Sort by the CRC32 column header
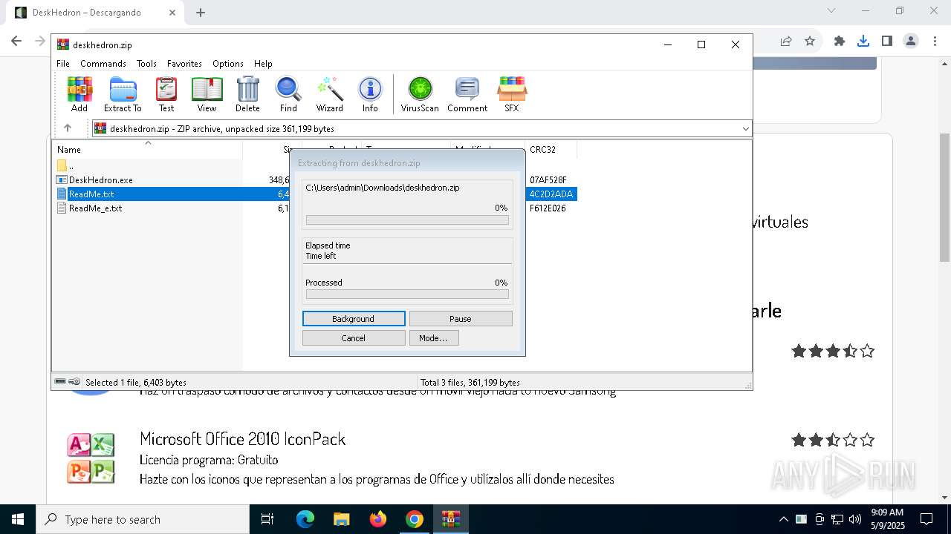951x534 pixels. point(551,150)
